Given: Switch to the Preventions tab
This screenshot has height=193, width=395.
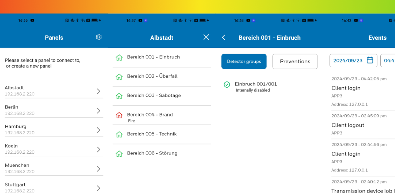Looking at the screenshot, I should (295, 61).
